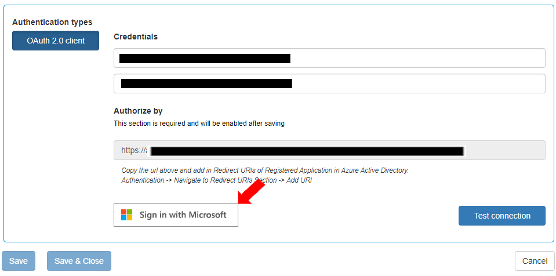Click the Authorize by heading
Viewport: 556px width, 276px height.
[x=138, y=111]
